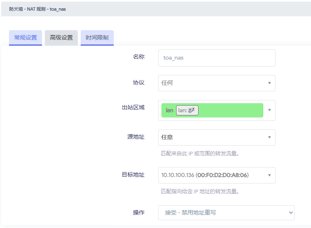Click the 源地址 dropdown arrow
This screenshot has height=228, width=311.
point(269,137)
